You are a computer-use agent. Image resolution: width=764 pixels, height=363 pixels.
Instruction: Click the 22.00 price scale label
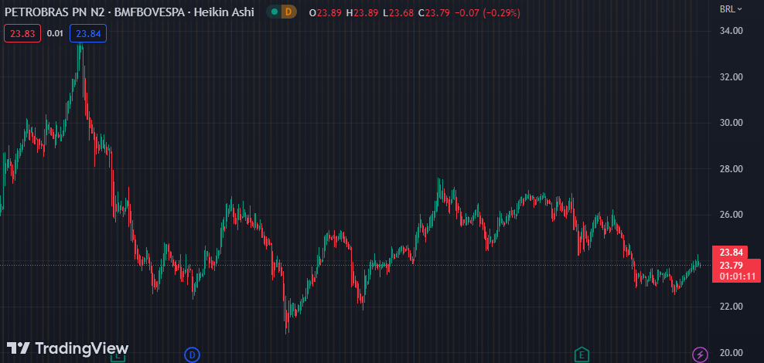(x=731, y=306)
